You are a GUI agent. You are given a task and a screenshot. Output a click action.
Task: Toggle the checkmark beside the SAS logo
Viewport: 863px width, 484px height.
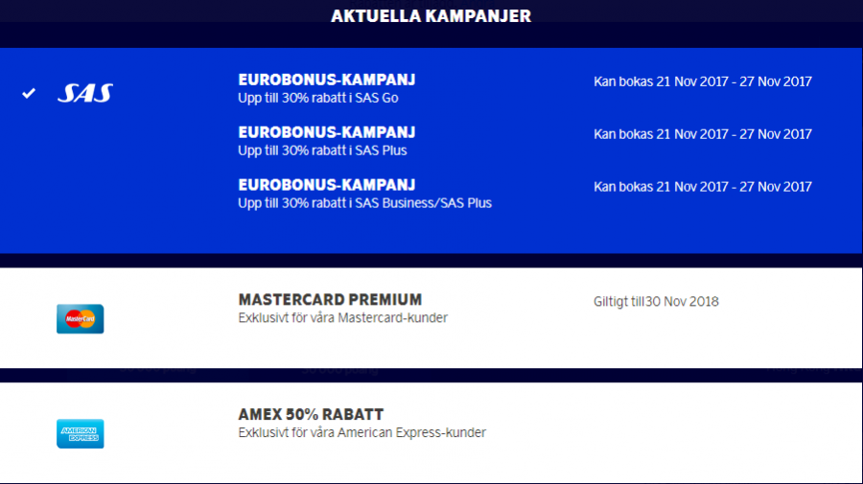pos(30,93)
